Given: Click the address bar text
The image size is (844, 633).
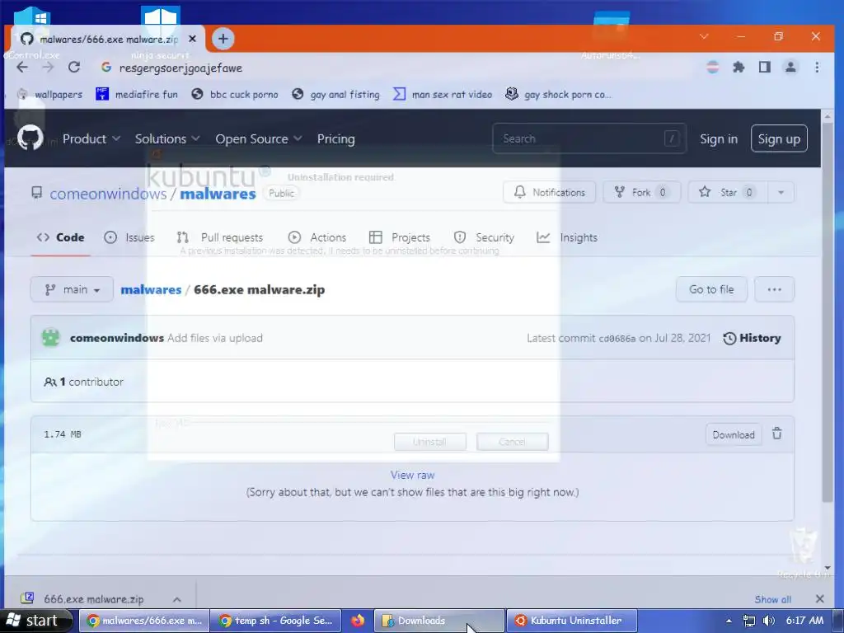Looking at the screenshot, I should coord(181,68).
